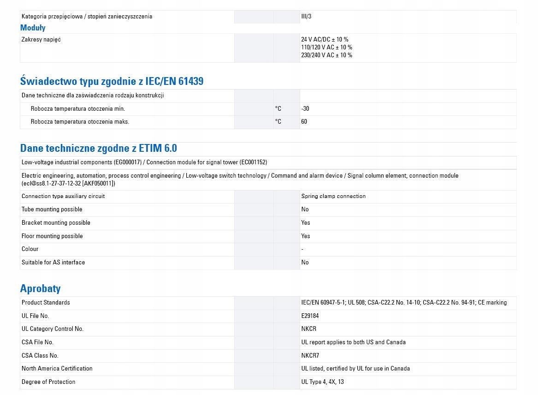Select the 230/240 V AC ± 10 % line

click(x=327, y=55)
